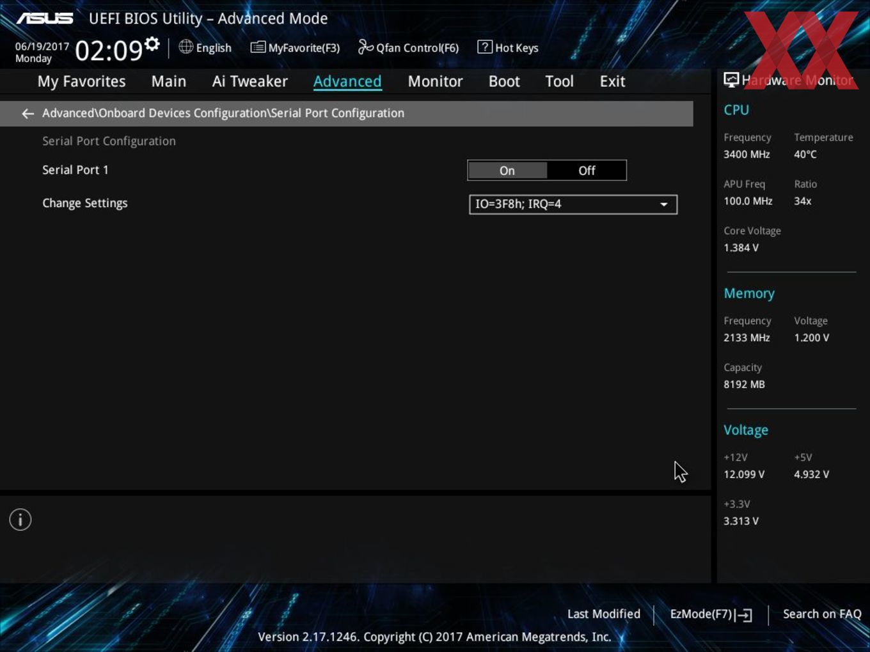Select the Advanced tab

(x=347, y=81)
